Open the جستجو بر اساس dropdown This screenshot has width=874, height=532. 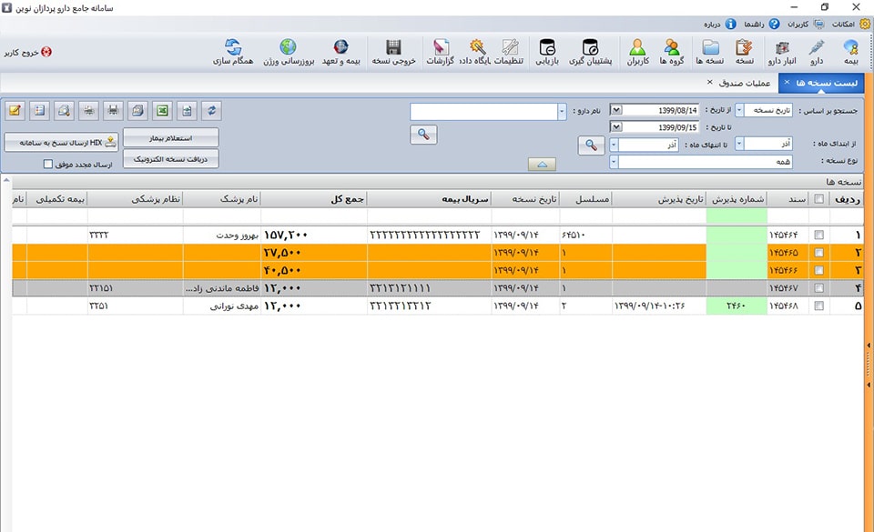(x=738, y=111)
